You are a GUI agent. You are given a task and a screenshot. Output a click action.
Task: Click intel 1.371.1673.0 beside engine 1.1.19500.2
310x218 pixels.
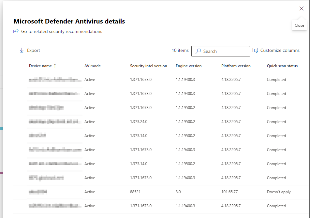tap(141, 108)
